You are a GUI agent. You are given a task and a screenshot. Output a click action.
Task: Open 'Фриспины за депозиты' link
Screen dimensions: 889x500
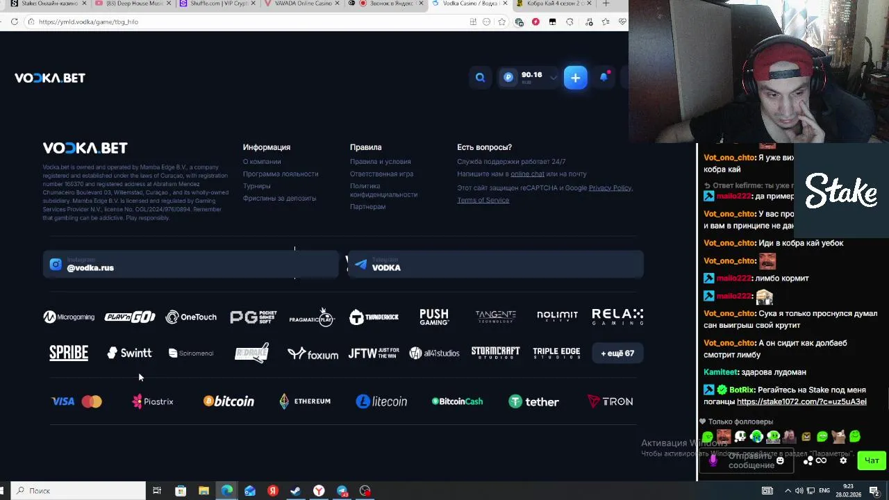(279, 199)
